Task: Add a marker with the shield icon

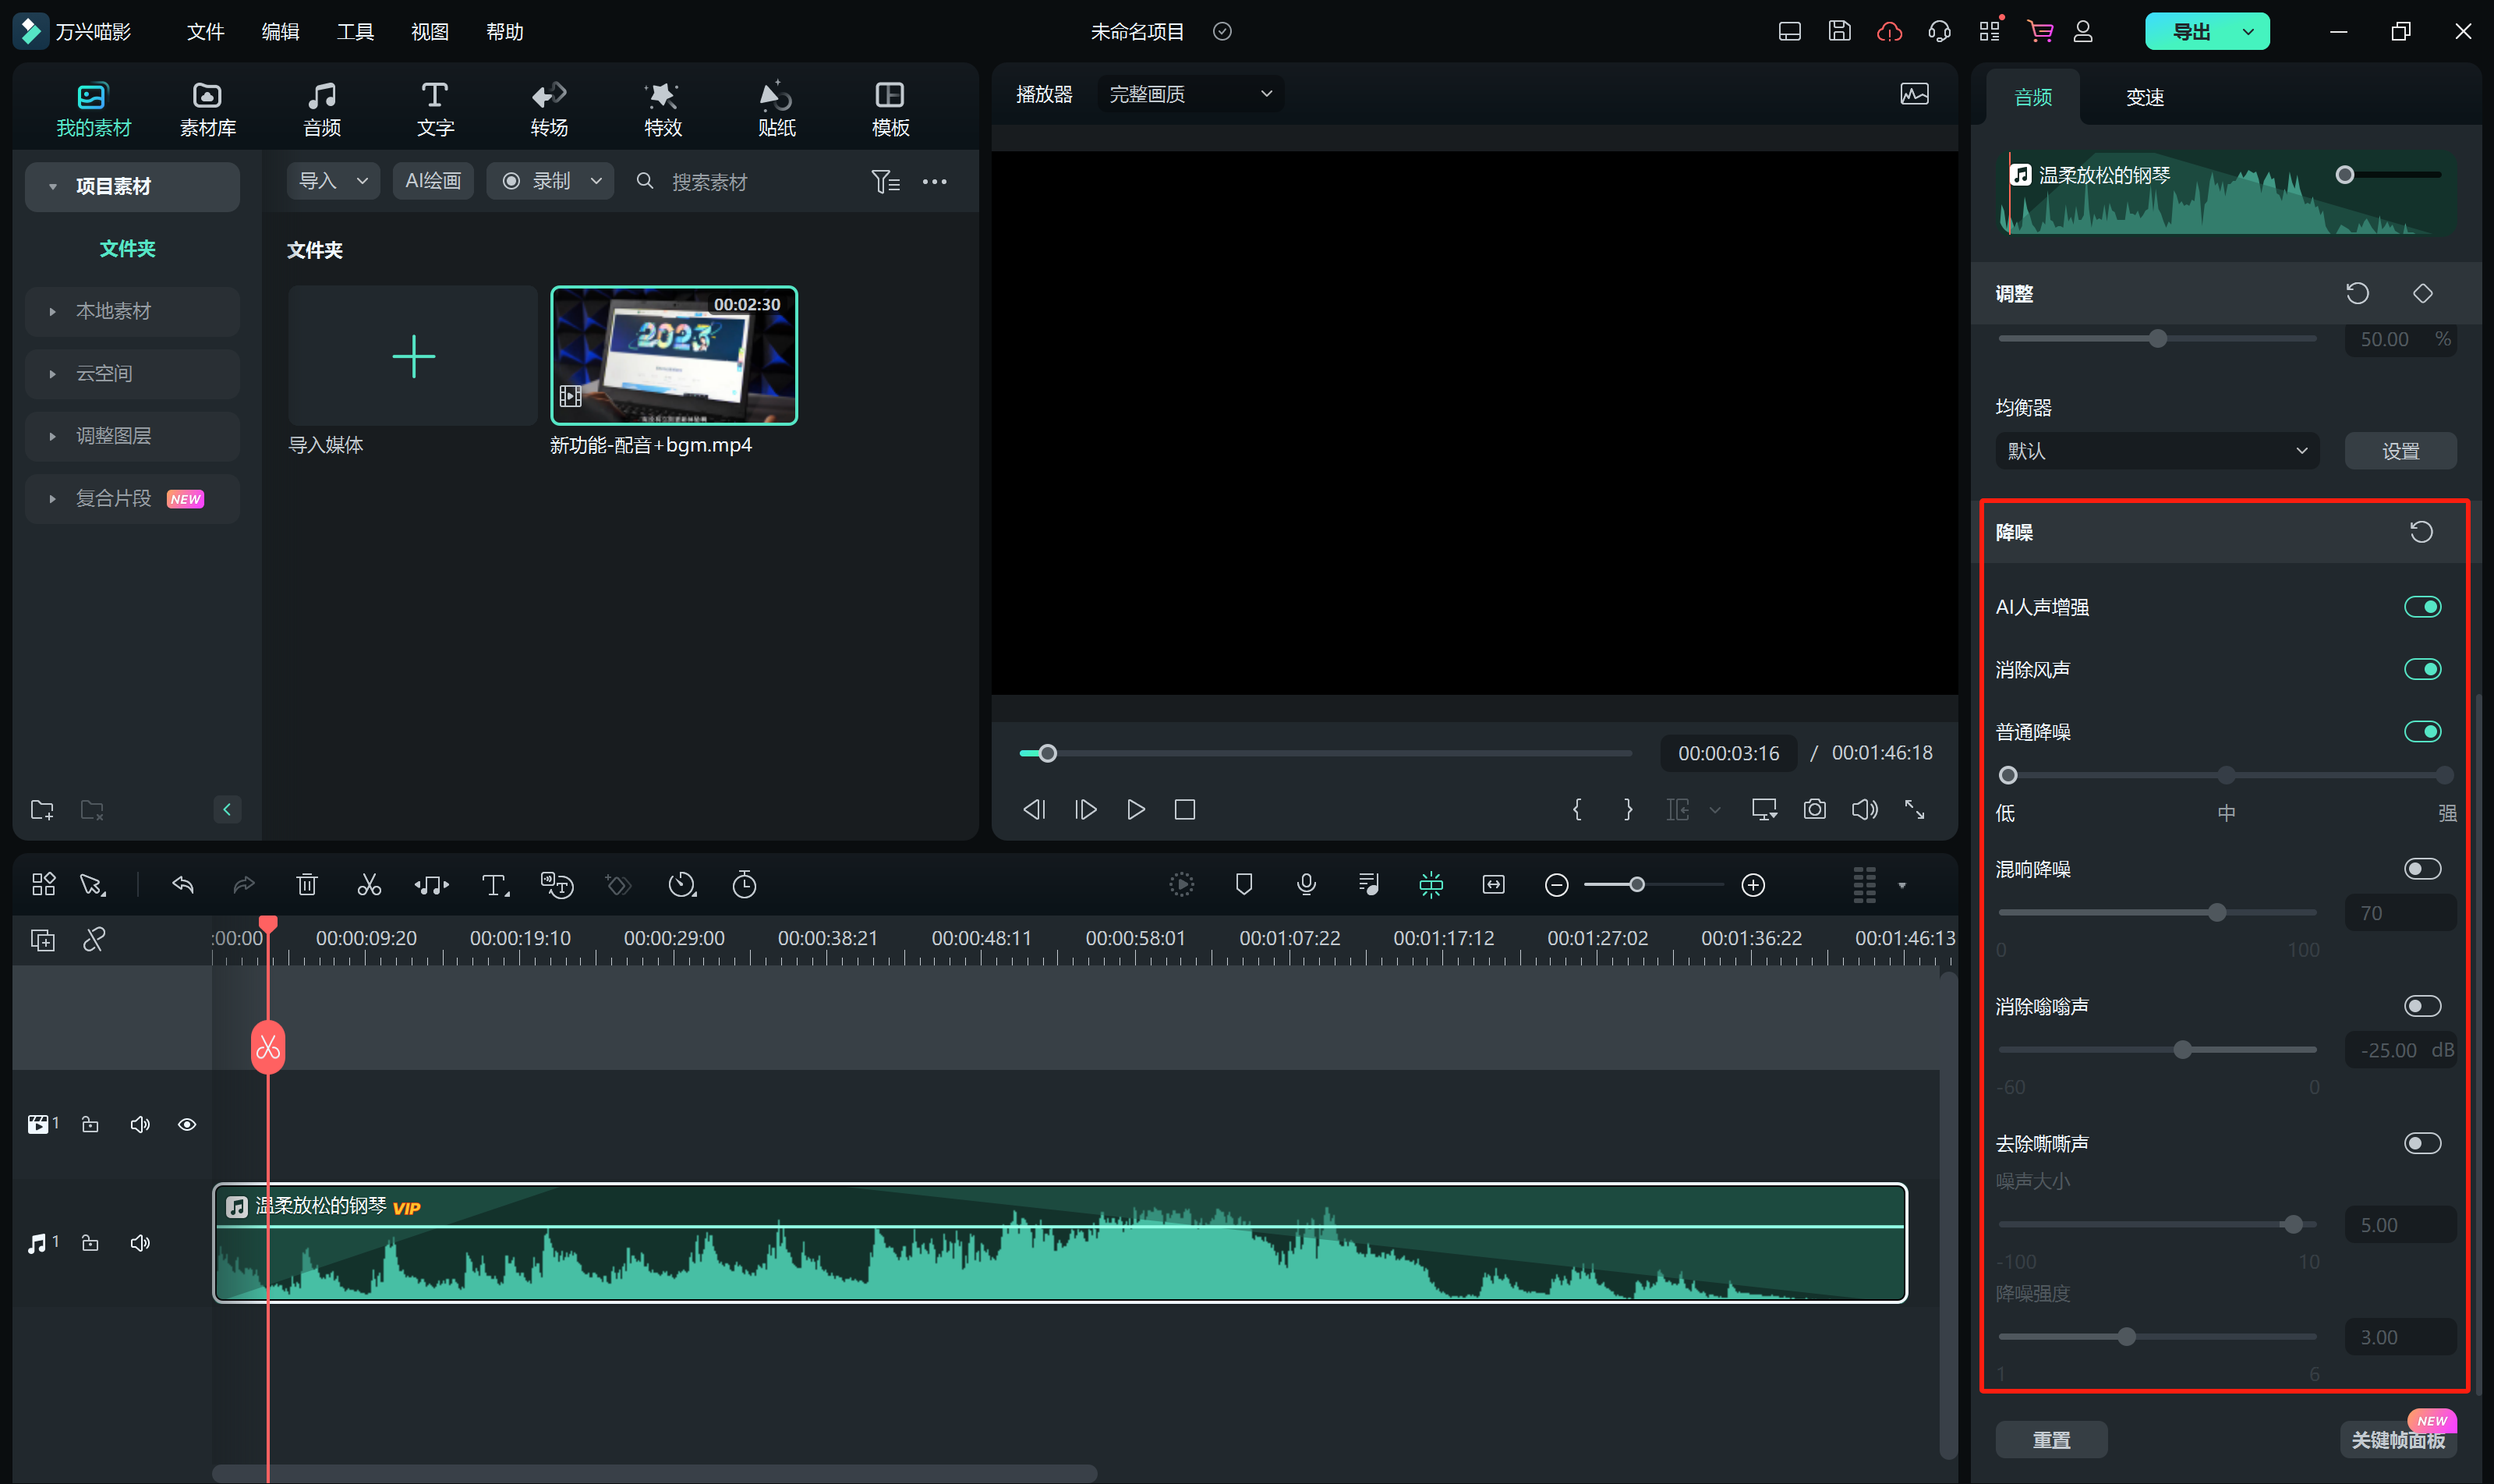Action: pyautogui.click(x=1243, y=885)
